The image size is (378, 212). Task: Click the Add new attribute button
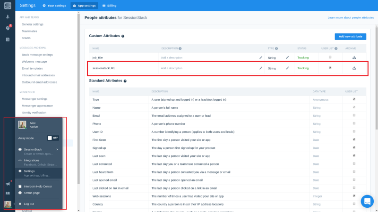351,36
